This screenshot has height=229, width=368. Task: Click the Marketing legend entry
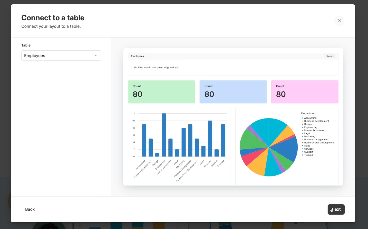(309, 136)
